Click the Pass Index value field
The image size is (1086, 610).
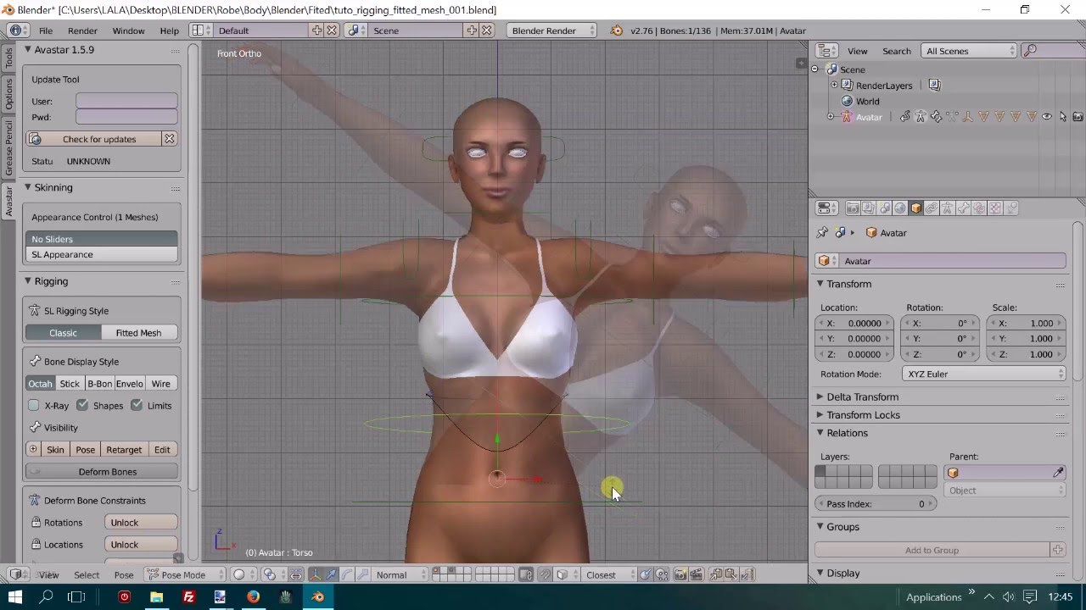point(876,504)
